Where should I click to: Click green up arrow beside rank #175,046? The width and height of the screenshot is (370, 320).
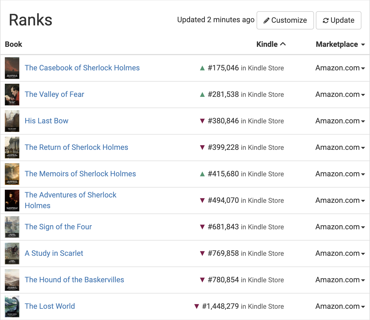click(x=202, y=68)
